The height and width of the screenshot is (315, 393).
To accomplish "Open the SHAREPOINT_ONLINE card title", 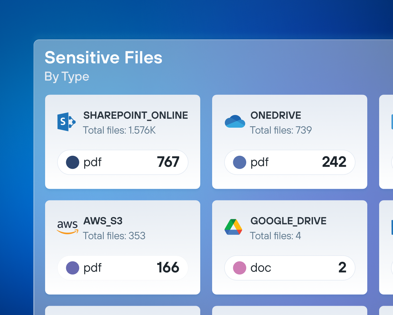I will [x=136, y=115].
